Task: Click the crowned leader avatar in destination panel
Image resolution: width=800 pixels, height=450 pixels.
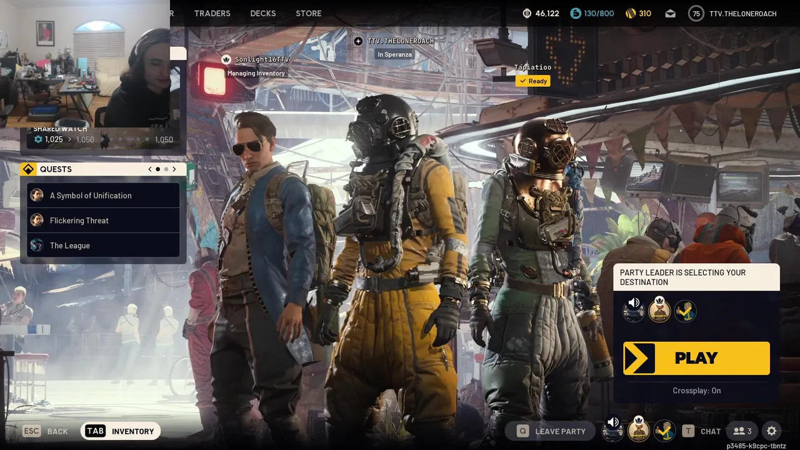Action: 659,310
